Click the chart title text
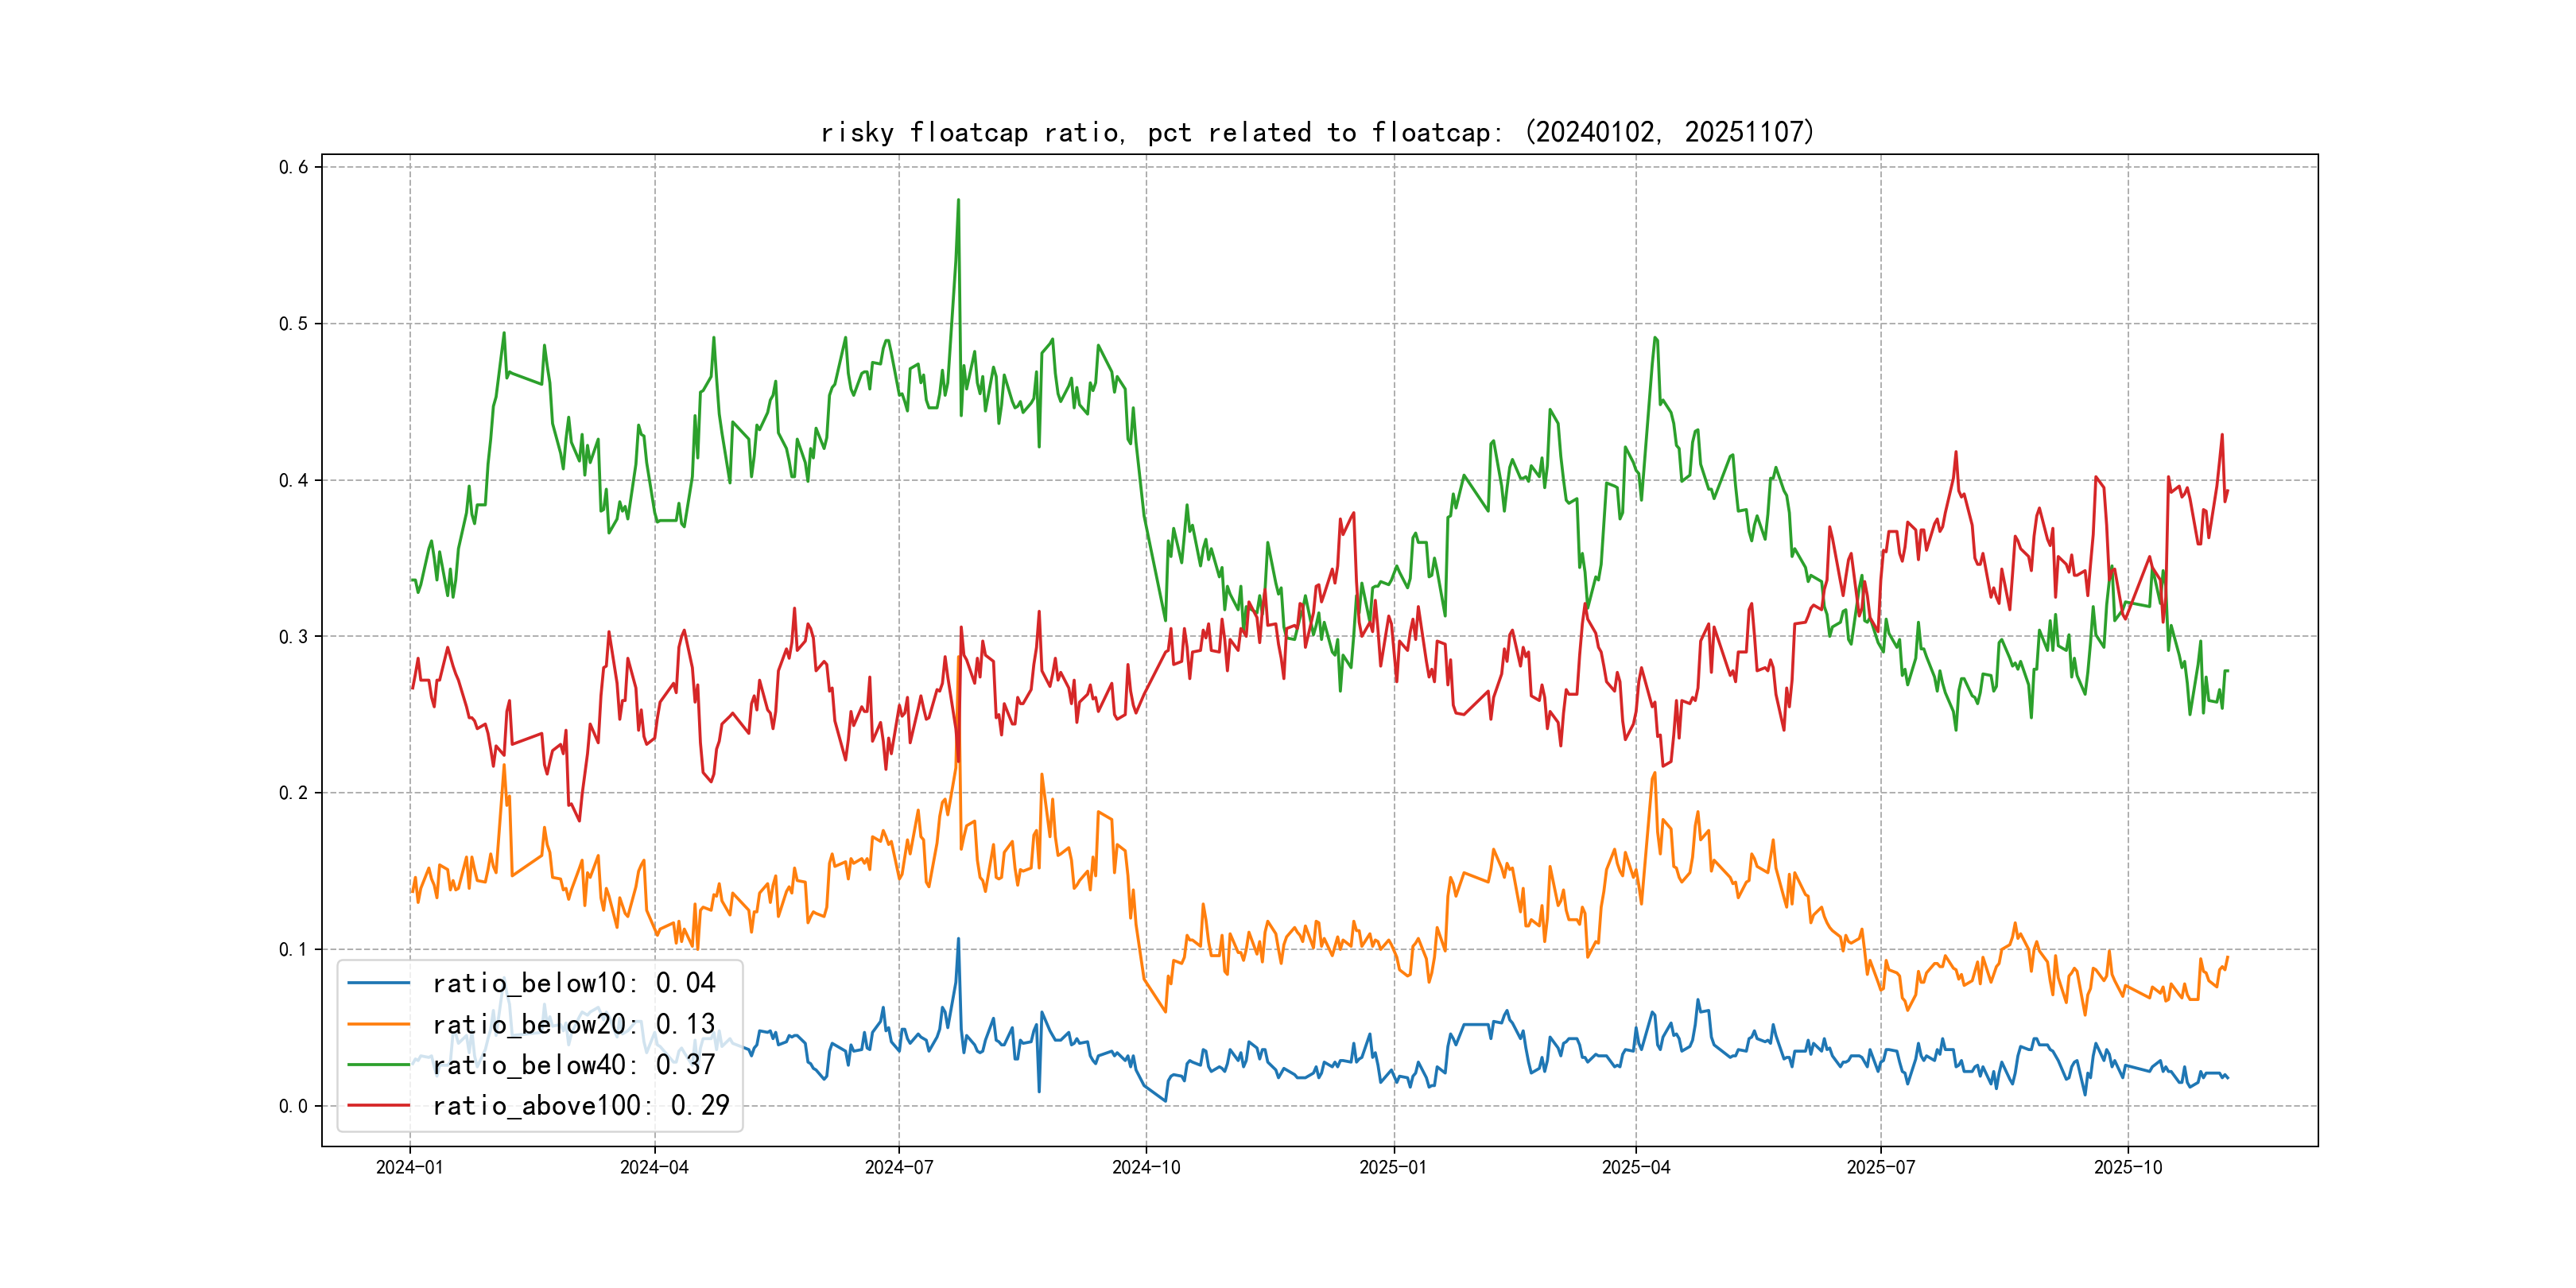 click(1317, 132)
